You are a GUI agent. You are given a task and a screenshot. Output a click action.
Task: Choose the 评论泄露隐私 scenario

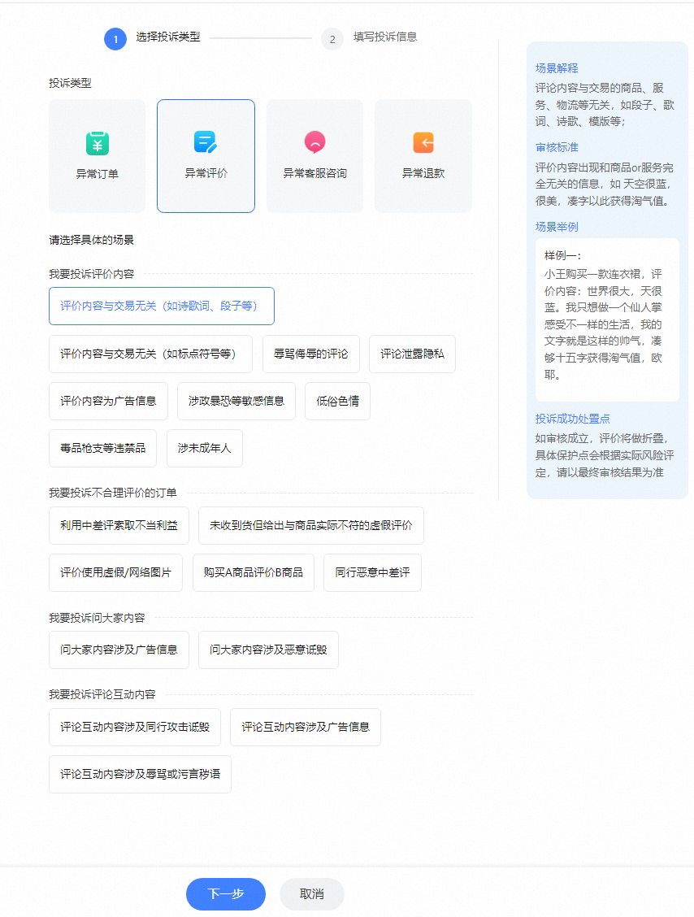[412, 354]
